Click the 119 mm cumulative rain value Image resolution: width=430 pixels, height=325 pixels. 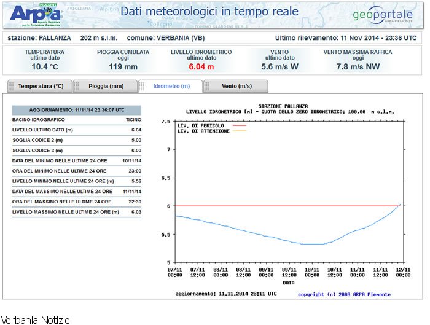123,66
